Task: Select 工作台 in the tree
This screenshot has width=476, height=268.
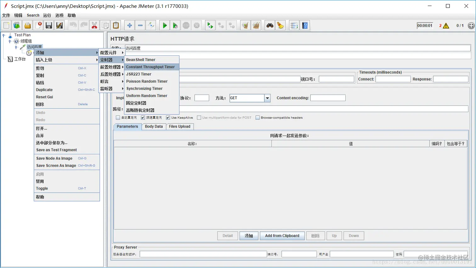Action: tap(20, 59)
